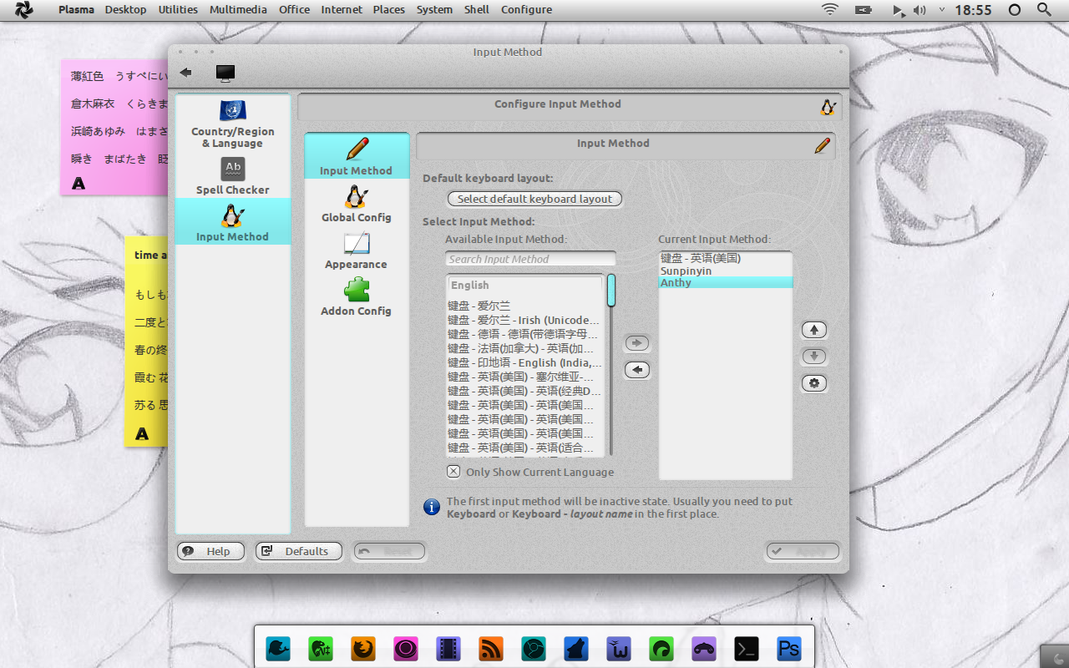Launch the green chameleon dock icon
Screen dimensions: 1069x668
click(x=321, y=649)
